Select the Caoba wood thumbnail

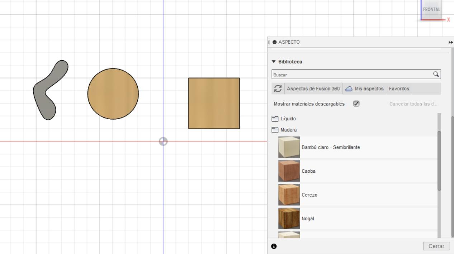pos(289,171)
